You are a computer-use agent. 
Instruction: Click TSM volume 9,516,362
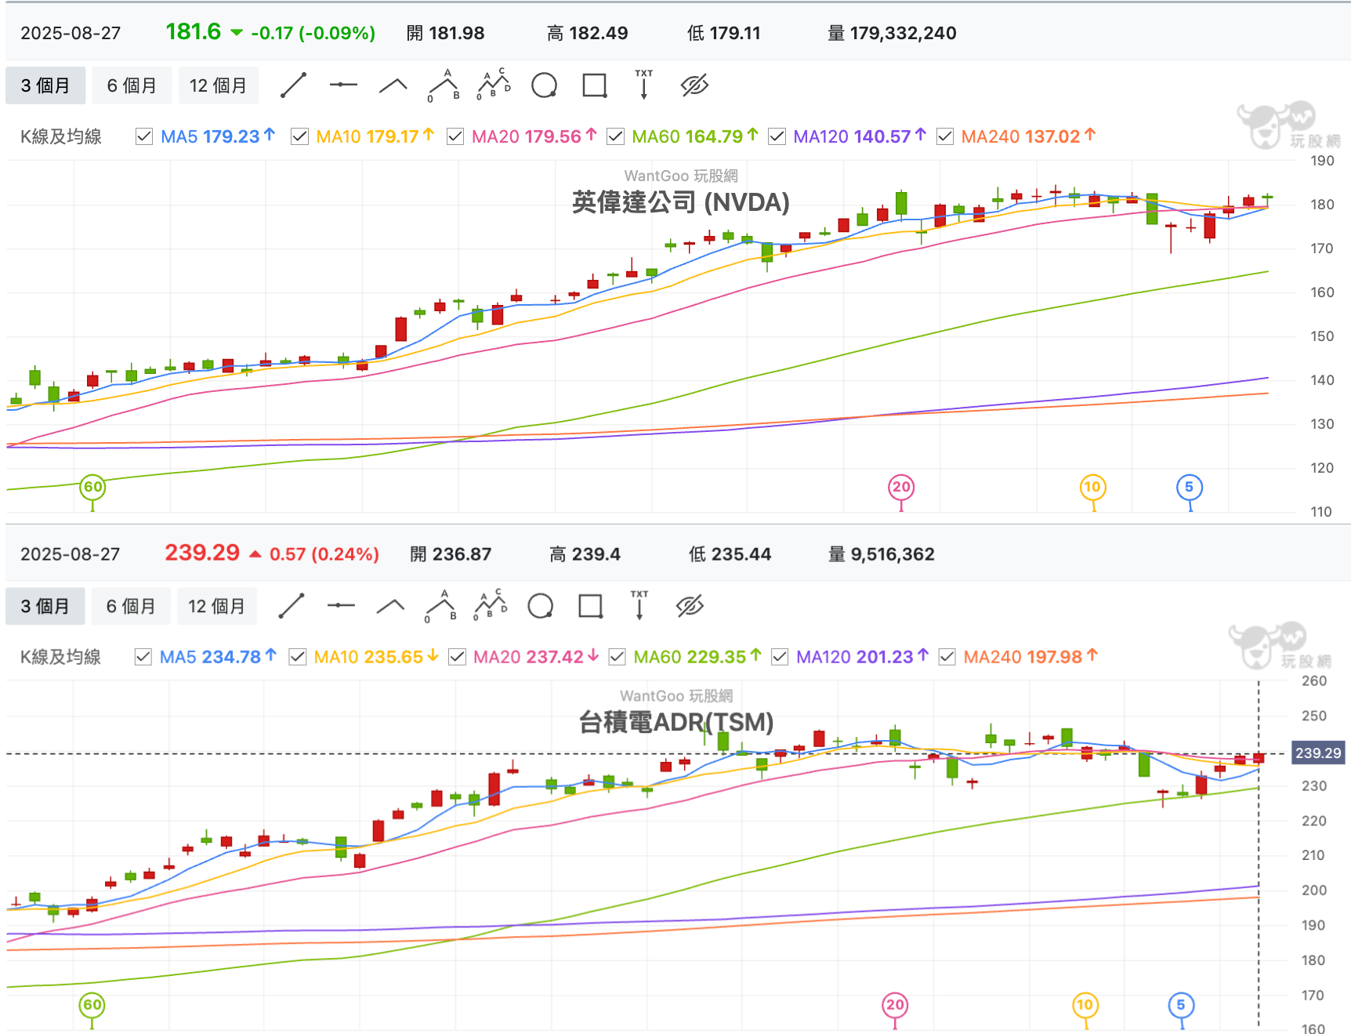[893, 554]
